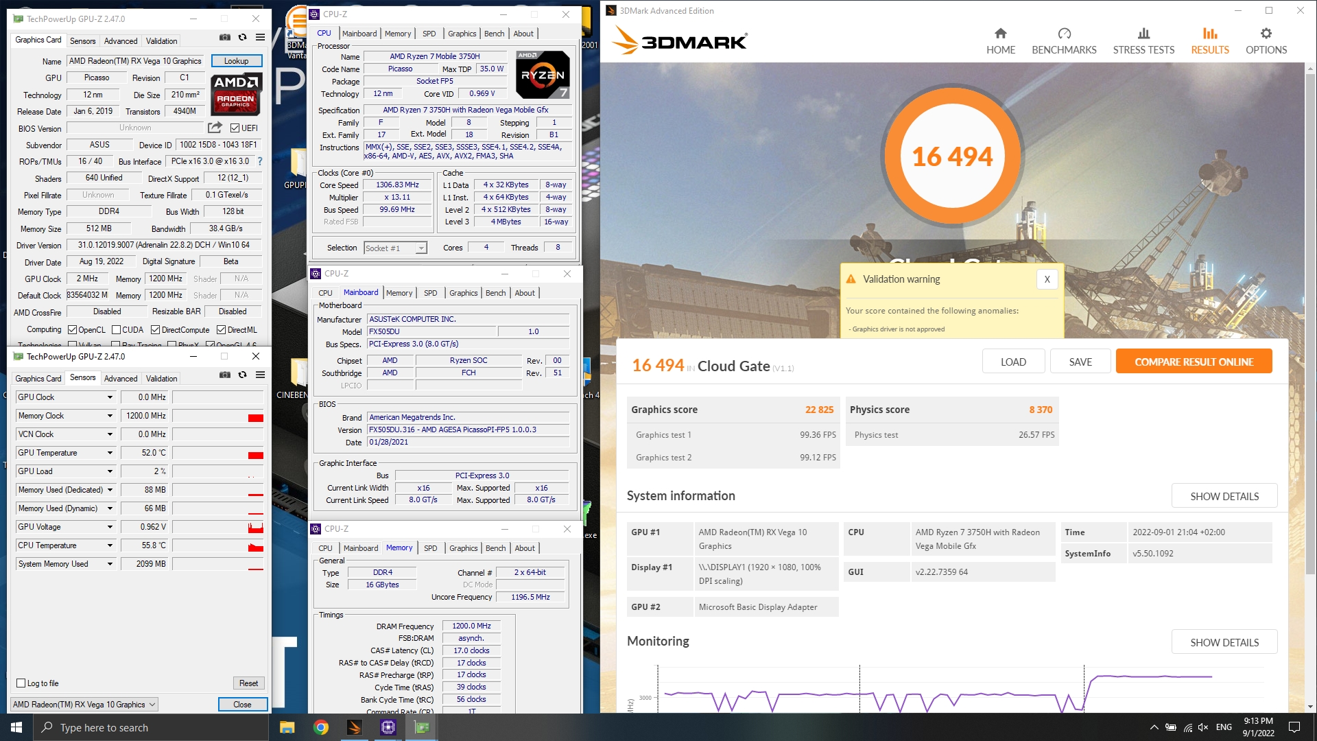Click Show Details beside Monitoring

pyautogui.click(x=1224, y=642)
